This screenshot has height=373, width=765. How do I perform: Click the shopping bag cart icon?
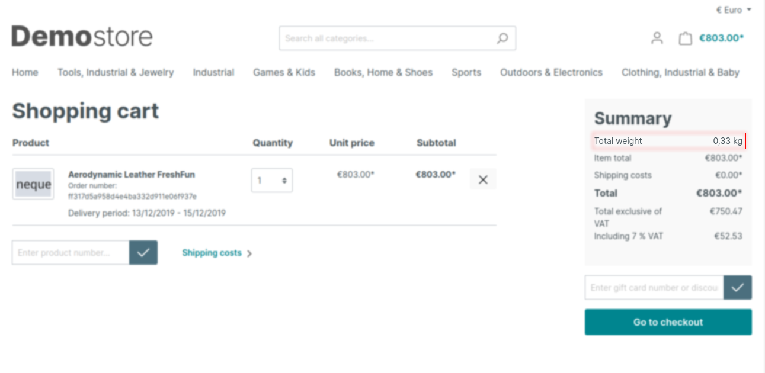[685, 38]
